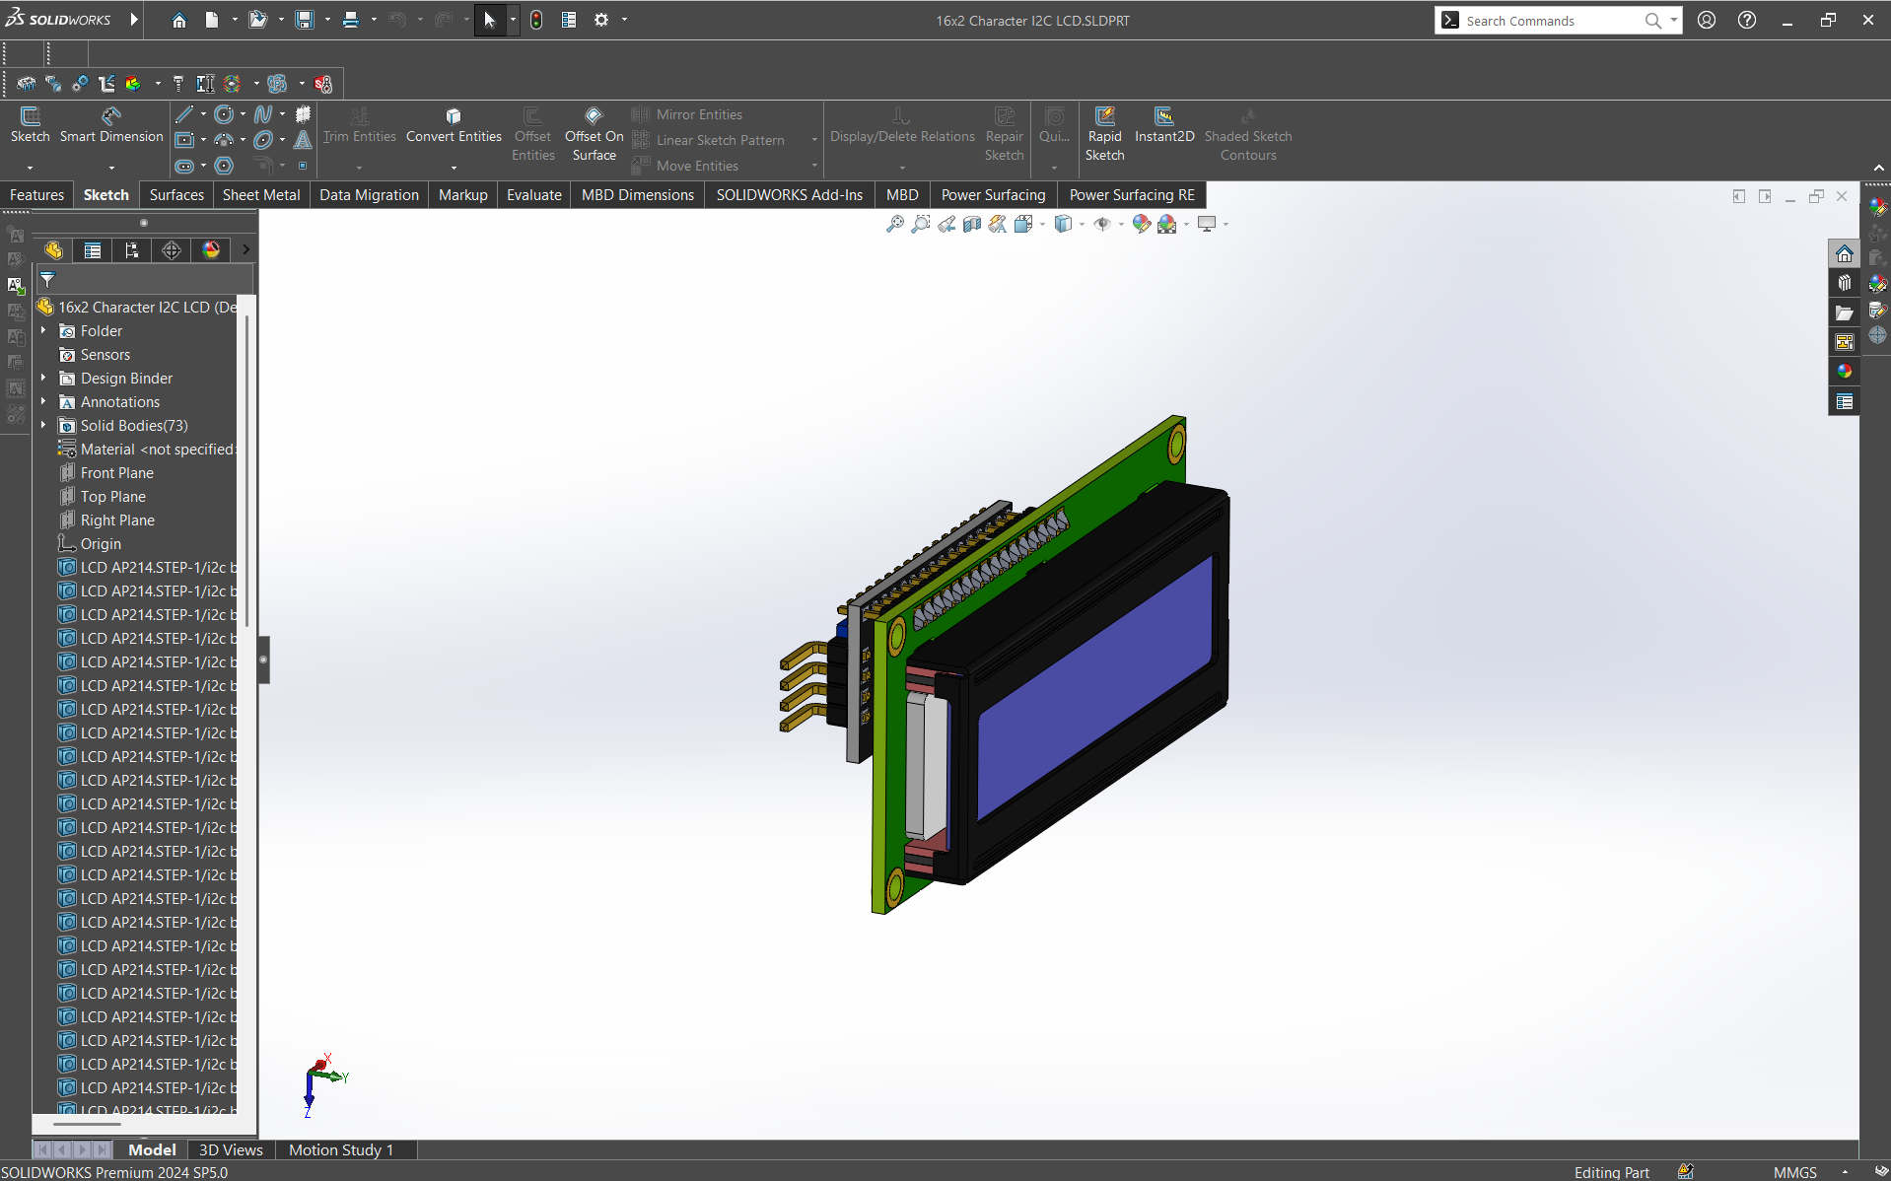1891x1181 pixels.
Task: Select the Convert Entities tool
Action: coord(454,125)
